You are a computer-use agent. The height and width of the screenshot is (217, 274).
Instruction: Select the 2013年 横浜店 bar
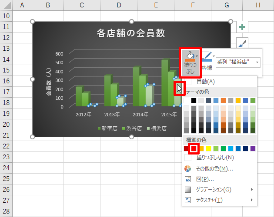pyautogui.click(x=120, y=102)
